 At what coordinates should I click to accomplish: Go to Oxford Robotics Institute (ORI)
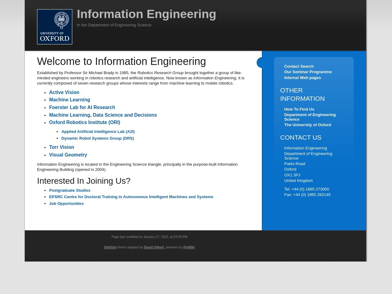85,122
